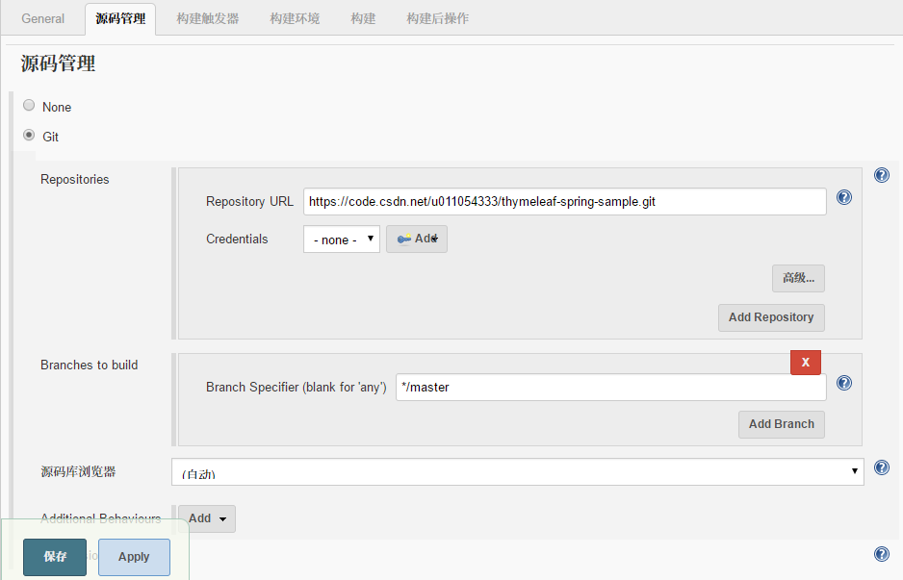
Task: Click the Add Repository button
Action: click(x=770, y=317)
